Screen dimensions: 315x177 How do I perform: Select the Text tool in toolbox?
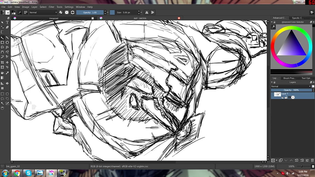pyautogui.click(x=7, y=22)
